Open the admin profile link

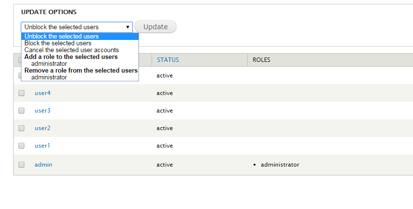pyautogui.click(x=43, y=165)
